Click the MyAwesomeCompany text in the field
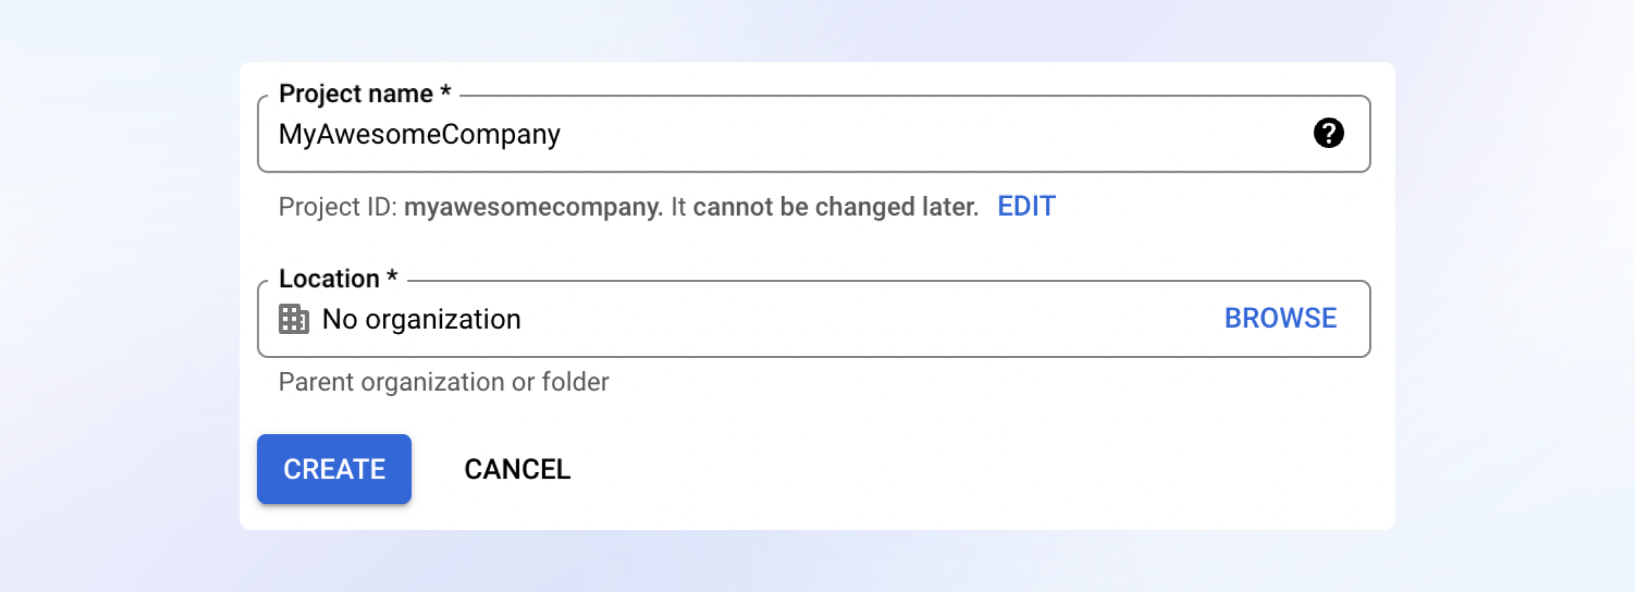The image size is (1635, 592). point(419,134)
